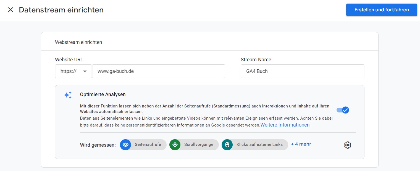Click the Stream-Name label
The width and height of the screenshot is (420, 171).
coord(256,59)
